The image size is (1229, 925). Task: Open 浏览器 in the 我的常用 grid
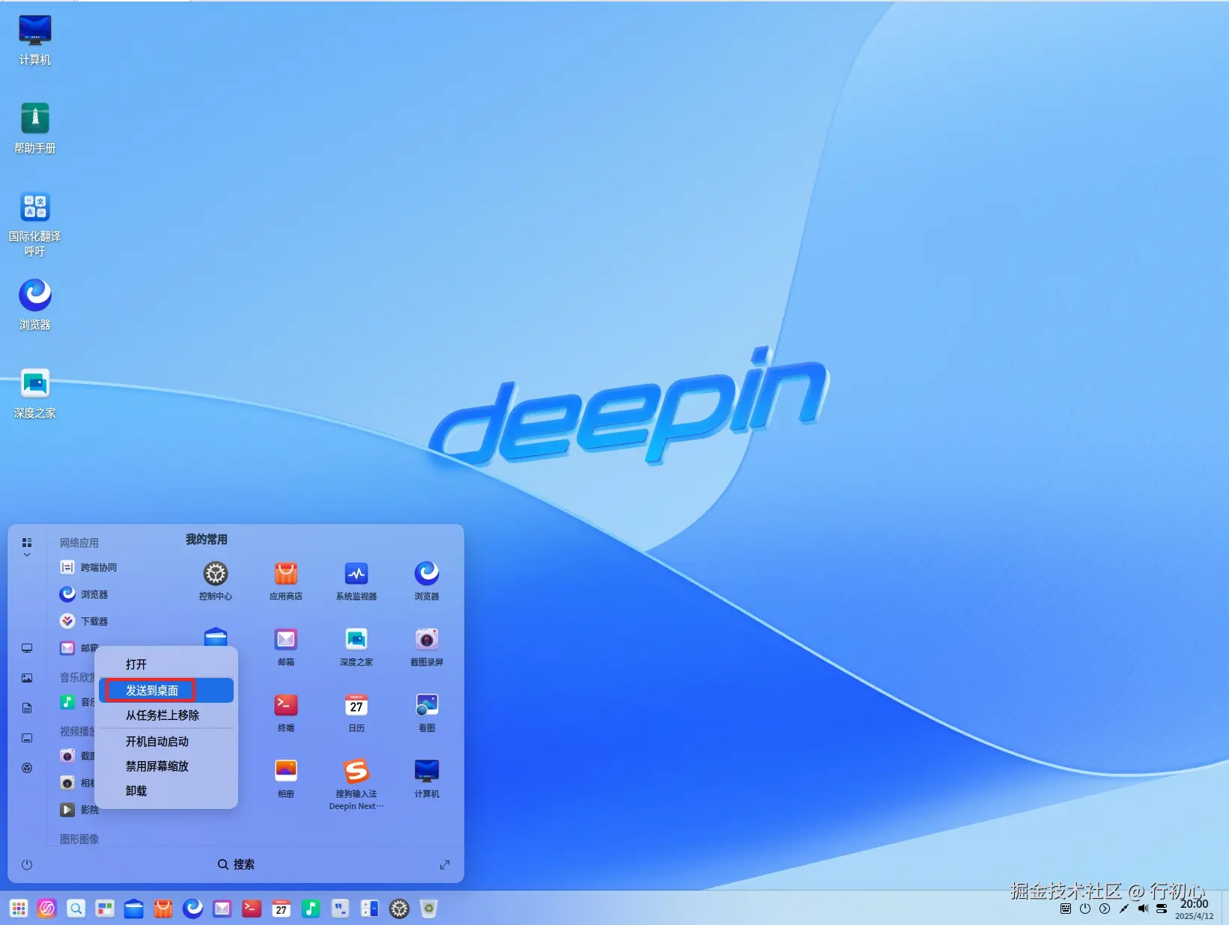427,581
